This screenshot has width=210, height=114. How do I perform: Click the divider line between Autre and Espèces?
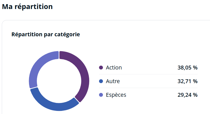coord(148,88)
